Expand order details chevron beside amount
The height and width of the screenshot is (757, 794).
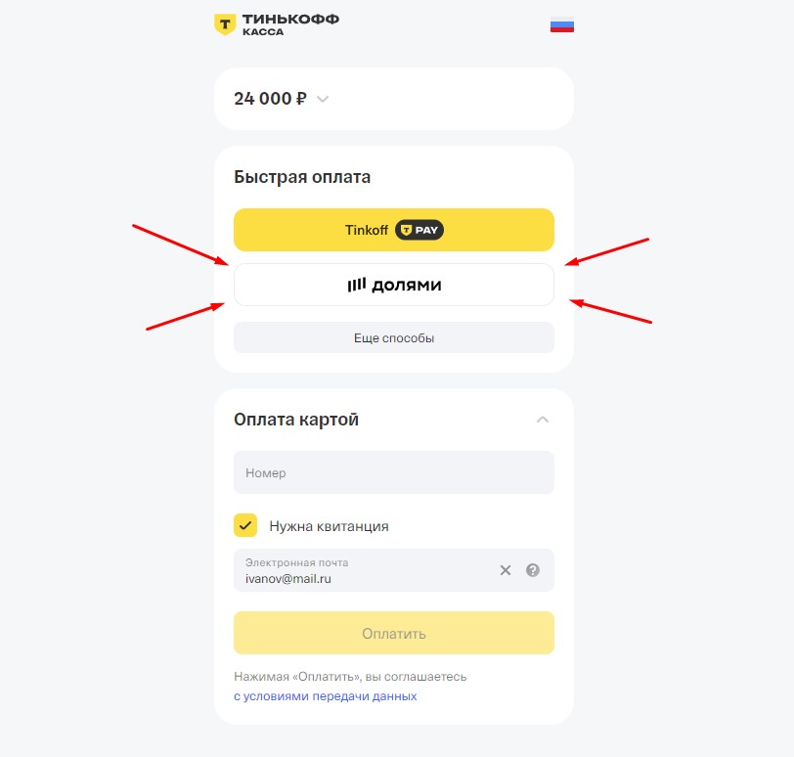tap(323, 99)
